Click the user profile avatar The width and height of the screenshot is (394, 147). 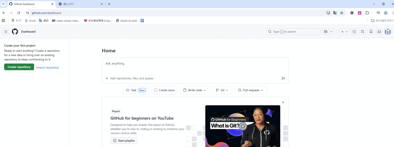pos(388,32)
